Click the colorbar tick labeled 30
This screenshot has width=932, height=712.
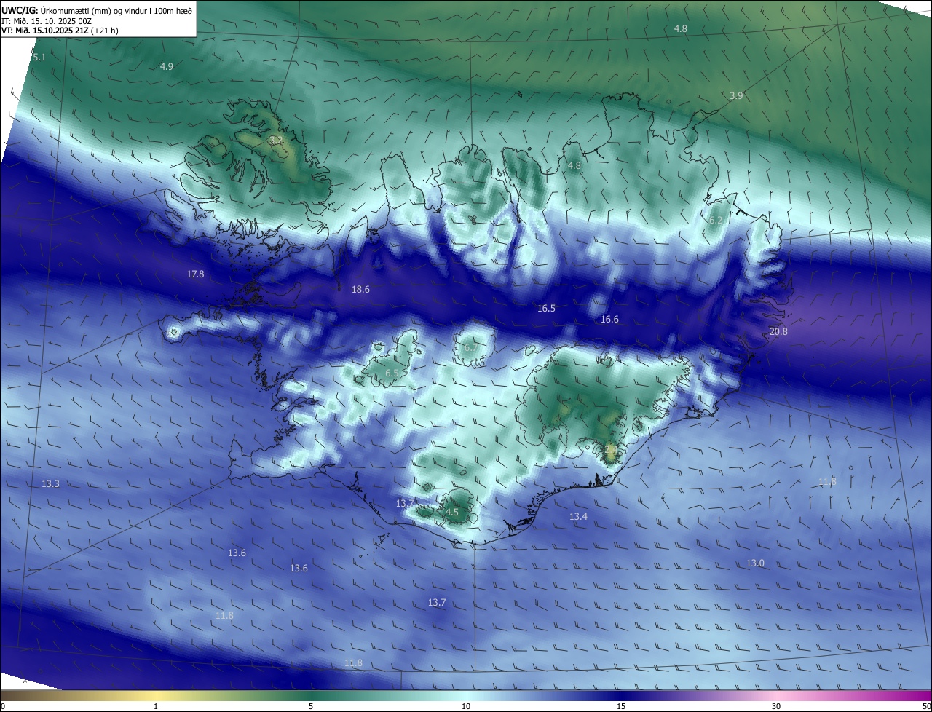[776, 706]
